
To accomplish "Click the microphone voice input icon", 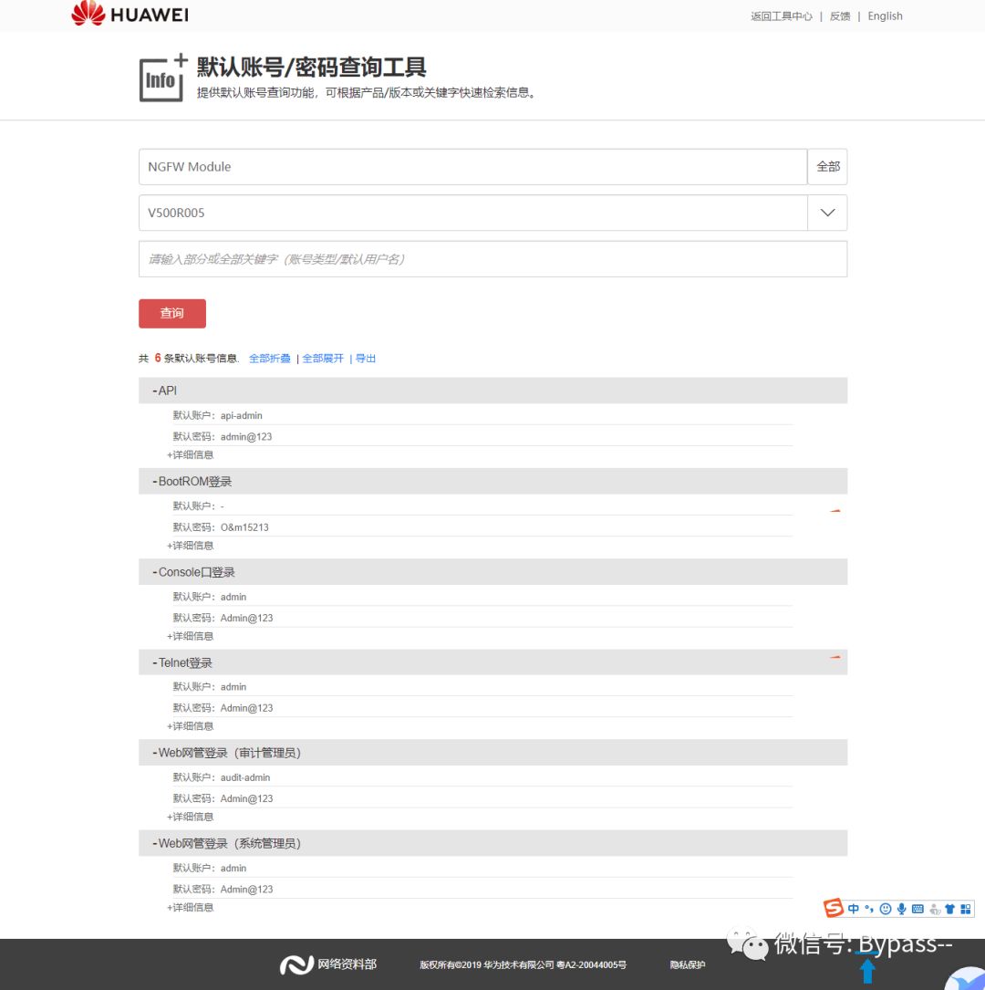I will [902, 909].
